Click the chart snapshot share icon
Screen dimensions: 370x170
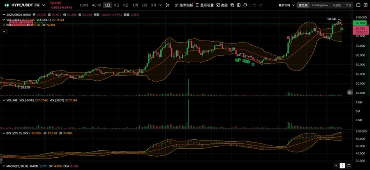click(232, 5)
